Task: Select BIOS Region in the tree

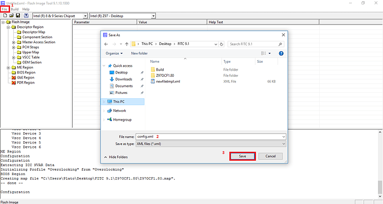Action: [x=26, y=73]
